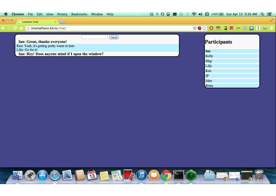Open the Bookmarks menu
Viewport: 276px width, 196px height.
[79, 14]
